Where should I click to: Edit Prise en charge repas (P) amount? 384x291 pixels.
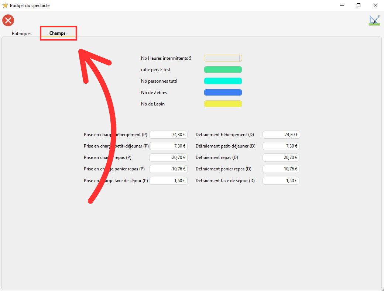click(168, 157)
